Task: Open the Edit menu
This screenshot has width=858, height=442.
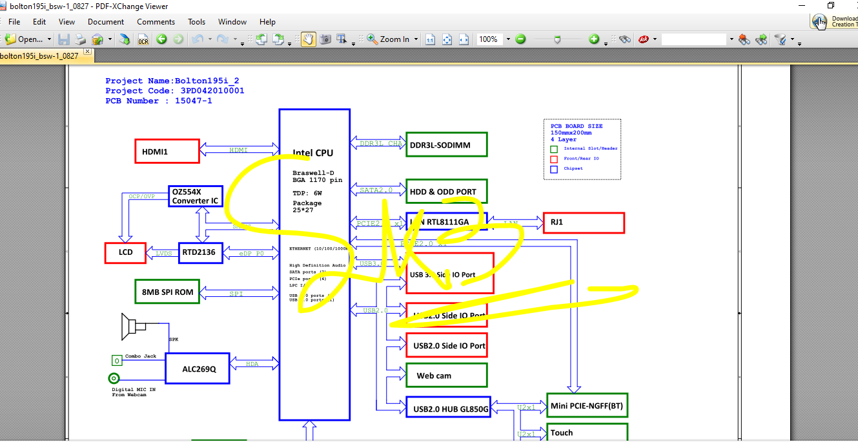Action: point(39,21)
